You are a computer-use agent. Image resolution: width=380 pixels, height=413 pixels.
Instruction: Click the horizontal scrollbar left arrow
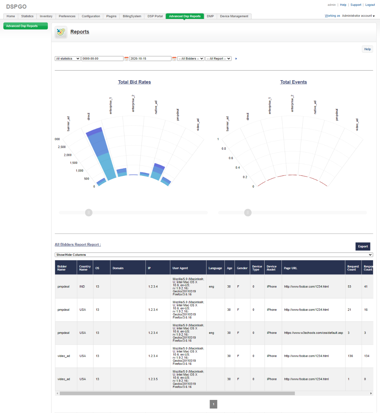(x=57, y=393)
